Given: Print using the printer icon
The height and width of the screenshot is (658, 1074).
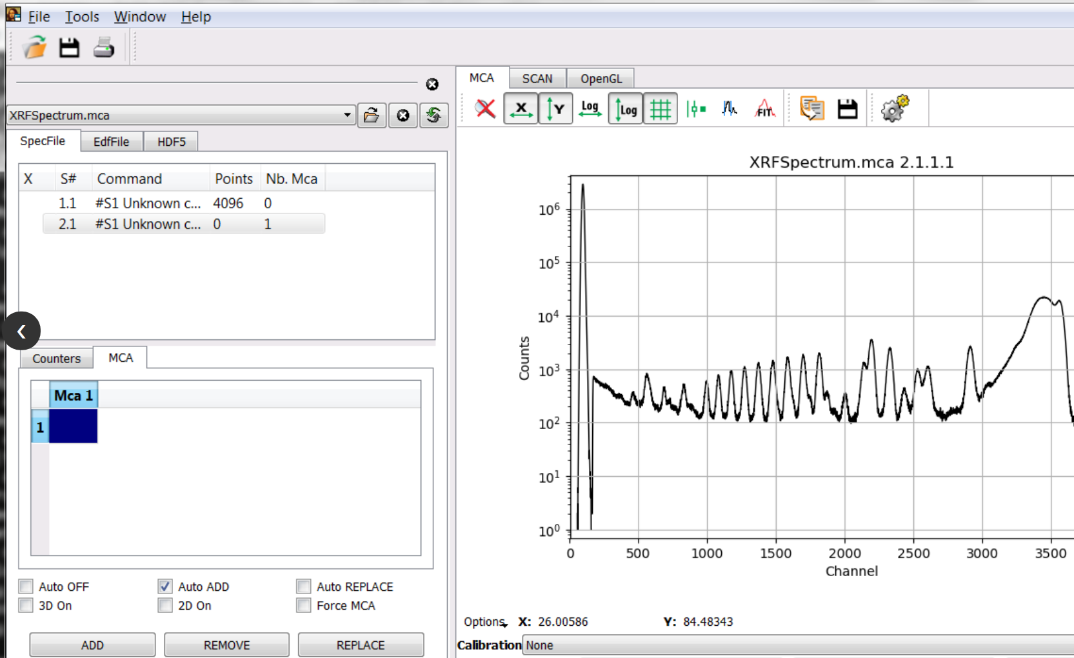Looking at the screenshot, I should [x=103, y=47].
